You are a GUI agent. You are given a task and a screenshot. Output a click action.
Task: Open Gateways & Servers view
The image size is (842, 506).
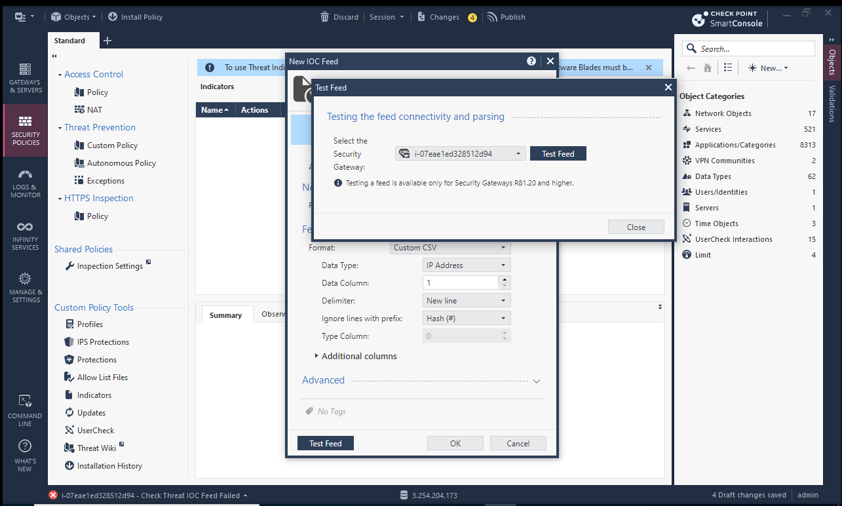pos(25,77)
